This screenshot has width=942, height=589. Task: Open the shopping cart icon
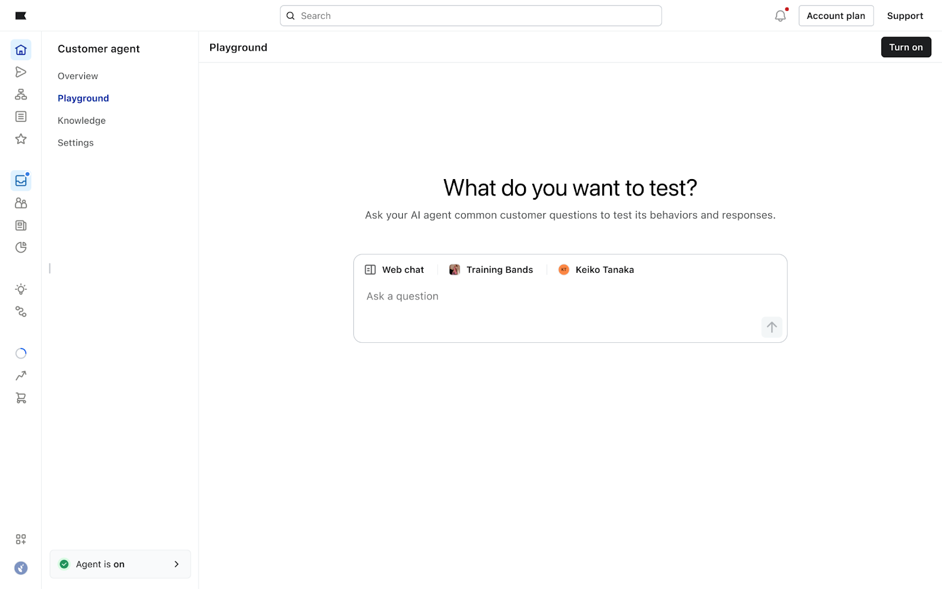point(21,398)
